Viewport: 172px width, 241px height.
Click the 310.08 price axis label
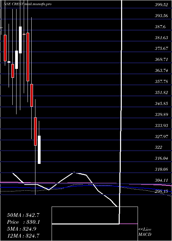coord(161,169)
